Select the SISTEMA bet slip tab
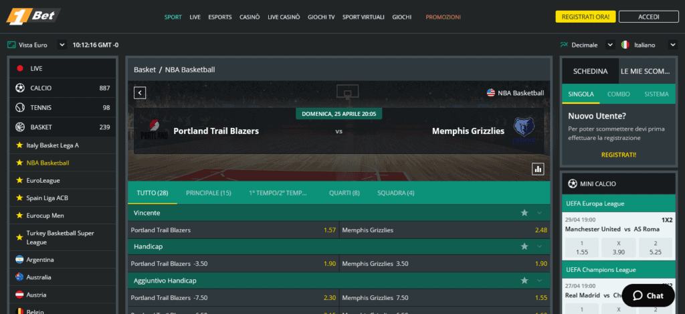685x314 pixels. click(x=656, y=94)
